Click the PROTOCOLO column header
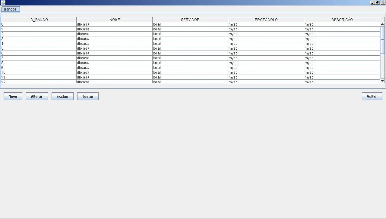Image resolution: width=386 pixels, height=219 pixels. [x=266, y=20]
